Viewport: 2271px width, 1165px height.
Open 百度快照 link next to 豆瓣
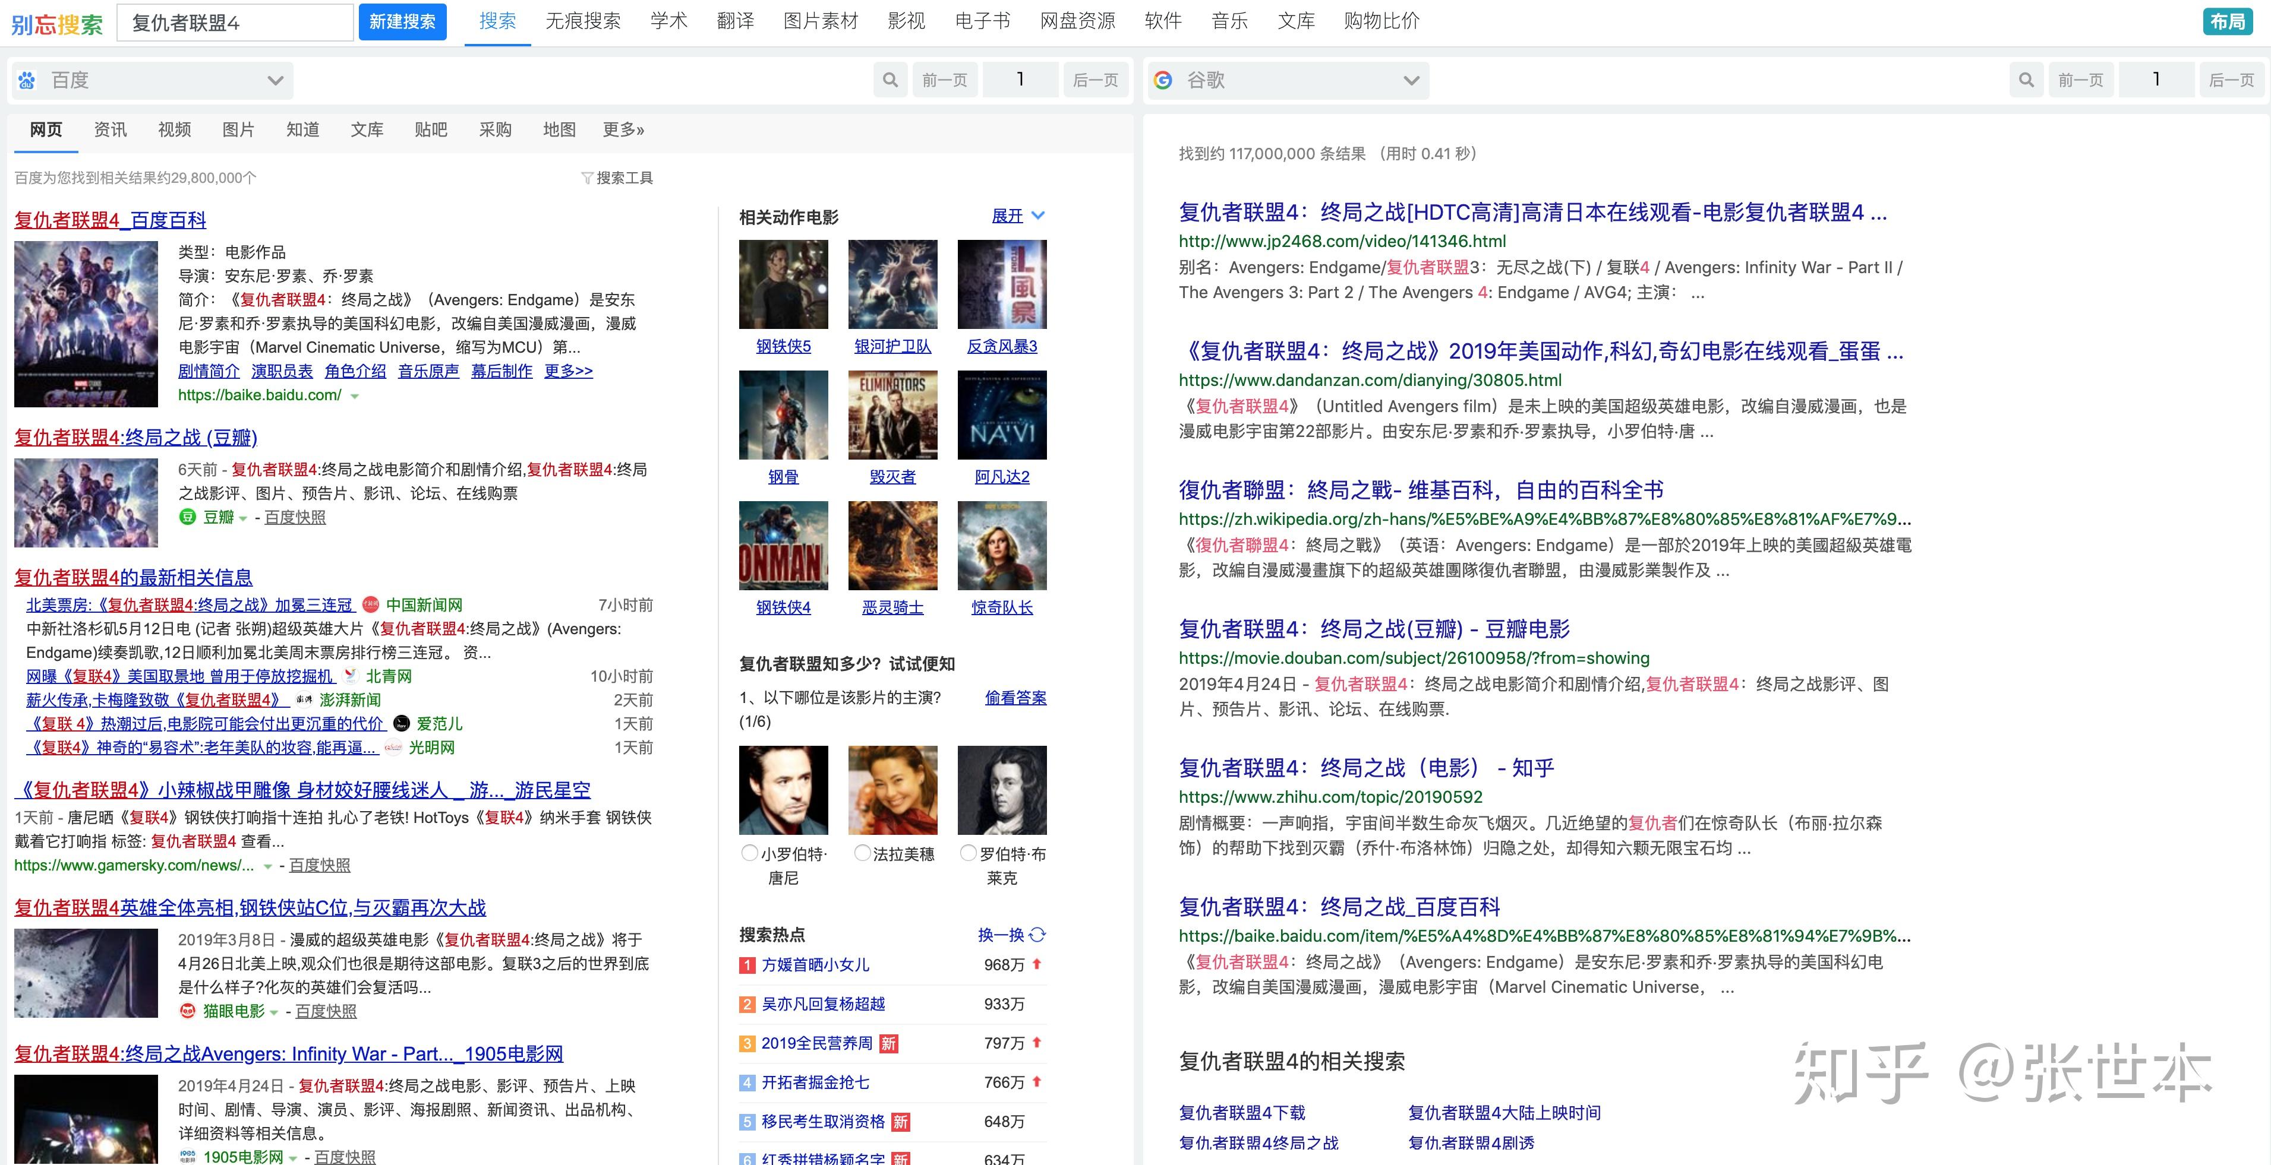pos(295,517)
